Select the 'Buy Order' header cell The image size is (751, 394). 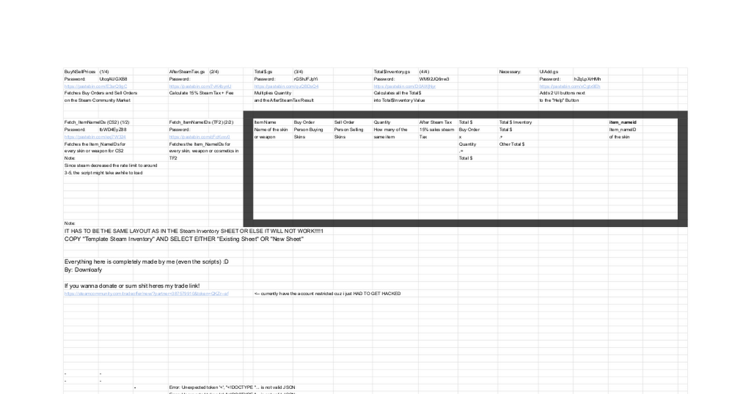(304, 122)
